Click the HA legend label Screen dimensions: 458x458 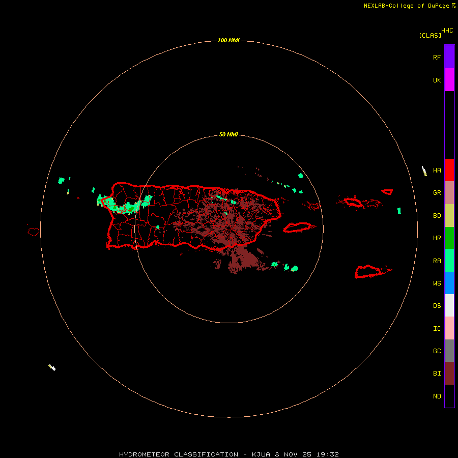pos(437,170)
